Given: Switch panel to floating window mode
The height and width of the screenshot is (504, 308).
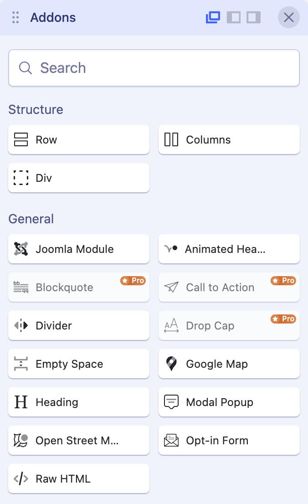Looking at the screenshot, I should (x=213, y=18).
